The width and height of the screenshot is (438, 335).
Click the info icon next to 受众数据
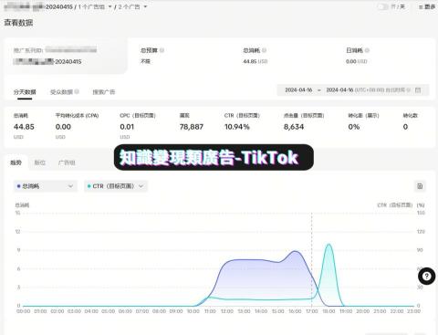click(x=77, y=91)
